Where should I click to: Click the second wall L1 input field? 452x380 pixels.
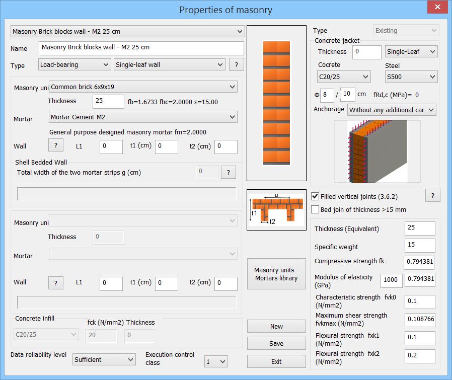(111, 284)
